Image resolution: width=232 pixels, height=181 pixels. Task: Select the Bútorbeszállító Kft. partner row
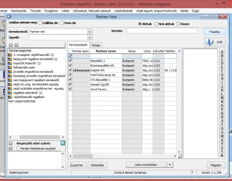122,66
